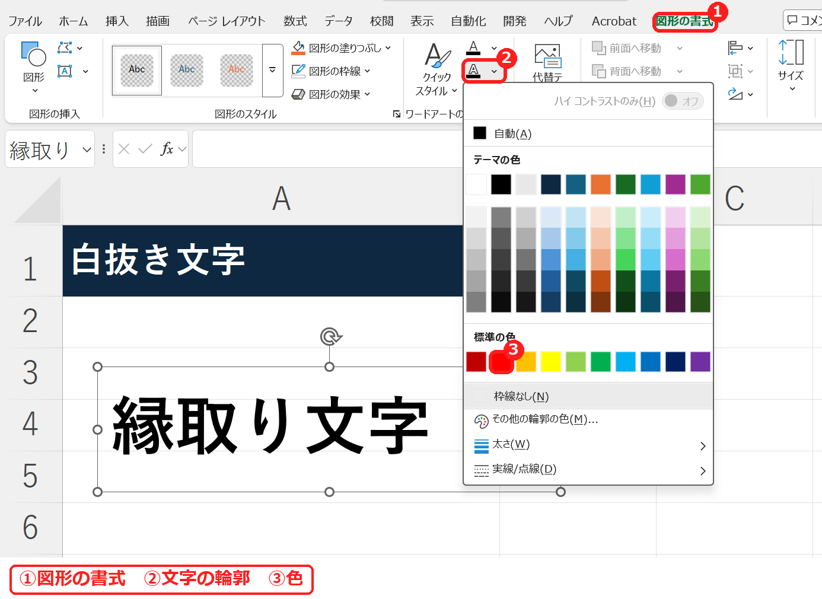
Task: Open 図形の塗りつぶし fill menu
Action: click(x=342, y=47)
